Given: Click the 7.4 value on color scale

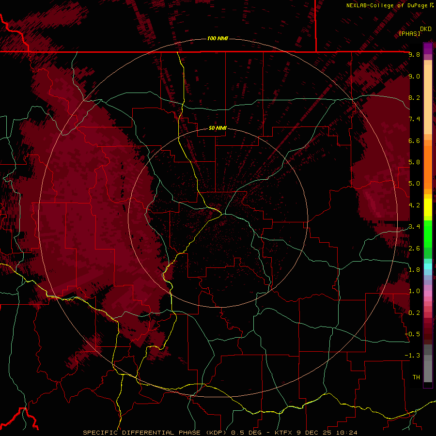Looking at the screenshot, I should tap(414, 119).
